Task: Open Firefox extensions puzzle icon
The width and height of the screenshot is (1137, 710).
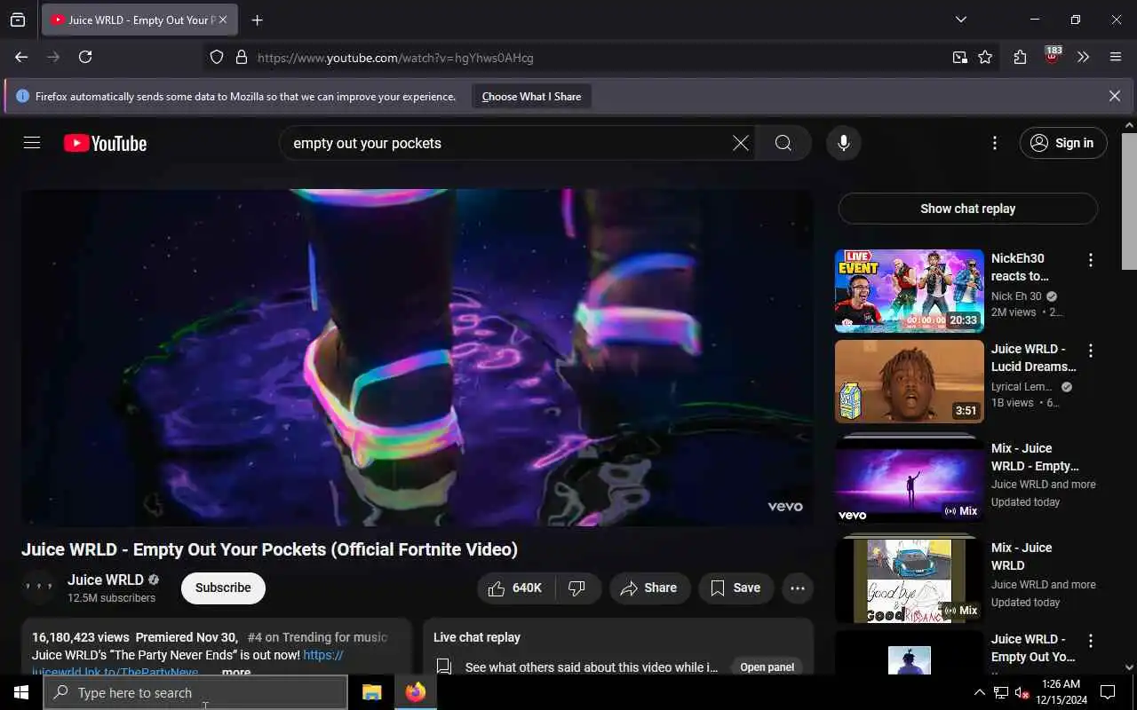Action: coord(1020,57)
